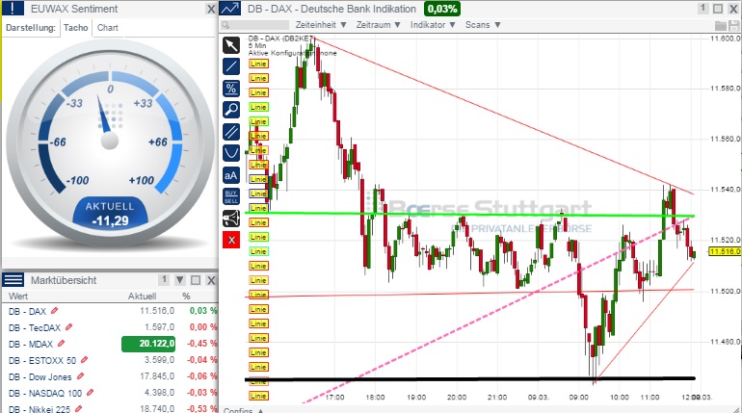Image resolution: width=742 pixels, height=413 pixels.
Task: Click the '1' group badge in Marktübersicht
Action: (x=164, y=280)
